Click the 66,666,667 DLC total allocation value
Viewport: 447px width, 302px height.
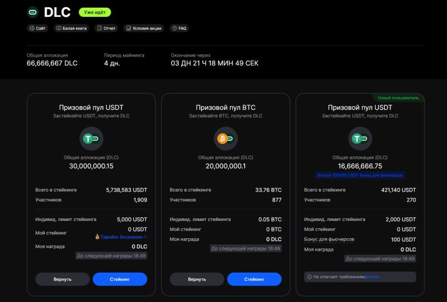(x=52, y=63)
